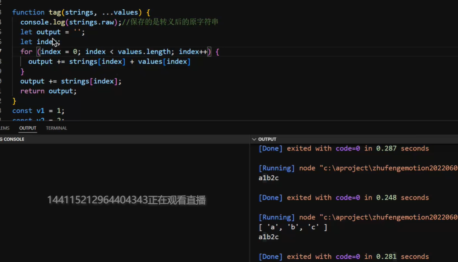Image resolution: width=458 pixels, height=262 pixels.
Task: Click the Chinese comment after console.log
Action: (170, 22)
